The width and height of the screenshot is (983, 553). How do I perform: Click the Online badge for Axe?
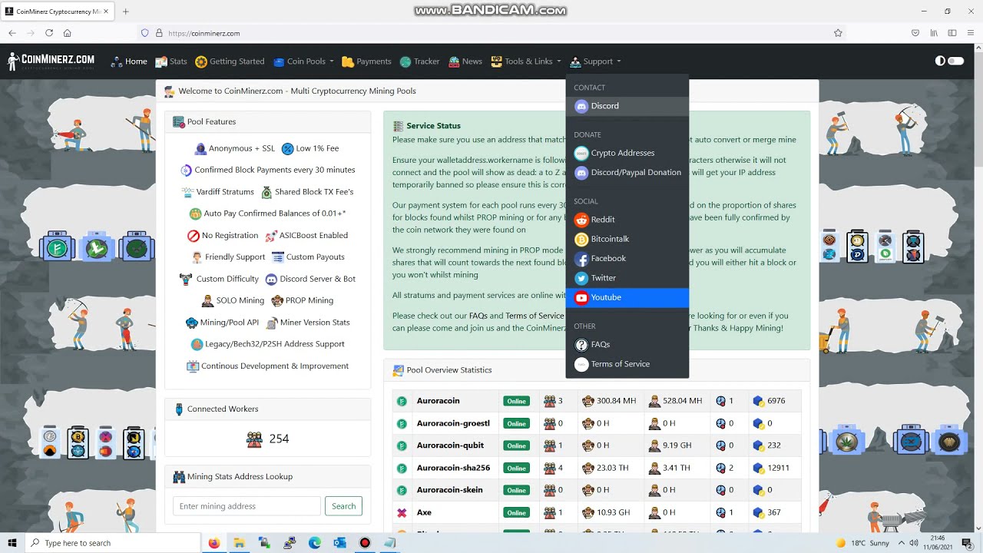pyautogui.click(x=517, y=512)
